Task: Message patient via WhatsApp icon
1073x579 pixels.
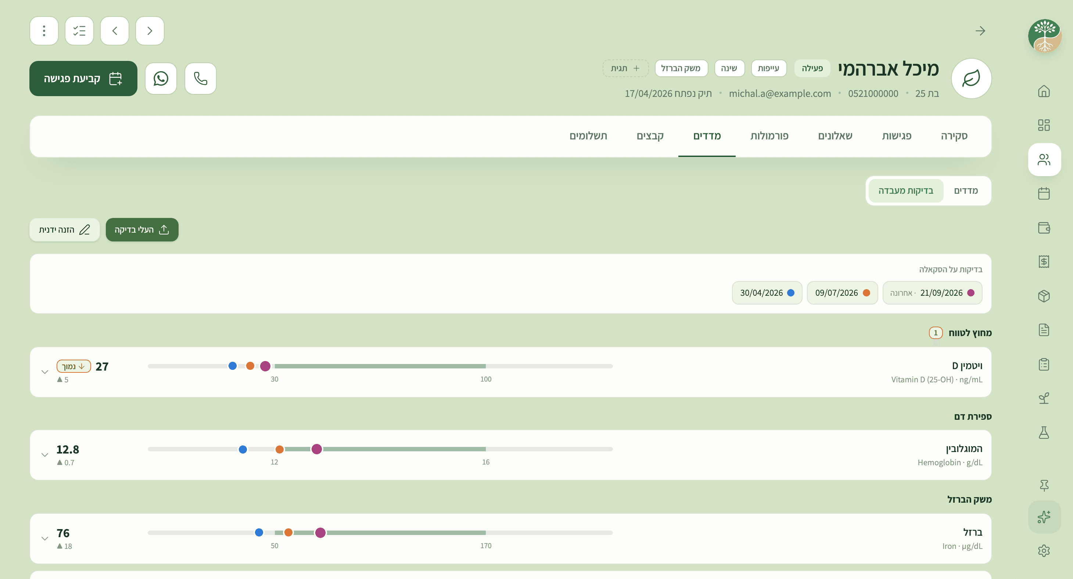Action: 161,78
